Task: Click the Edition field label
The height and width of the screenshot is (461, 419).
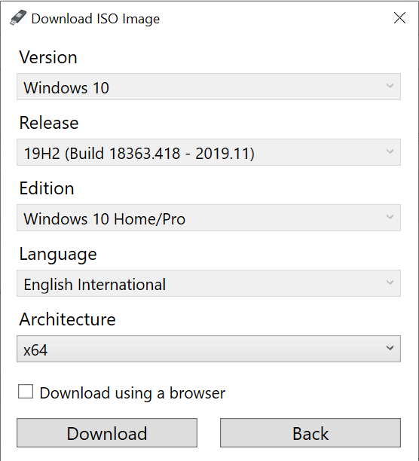Action: pyautogui.click(x=47, y=188)
